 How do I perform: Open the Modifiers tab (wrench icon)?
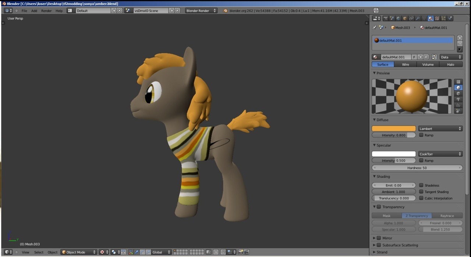click(x=418, y=18)
